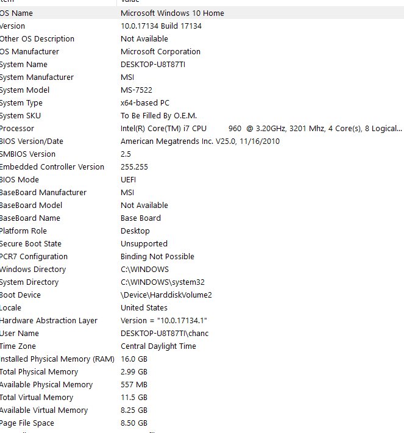Click the American Megatrends Inc. V25.0 value
This screenshot has height=433, width=404.
(200, 141)
